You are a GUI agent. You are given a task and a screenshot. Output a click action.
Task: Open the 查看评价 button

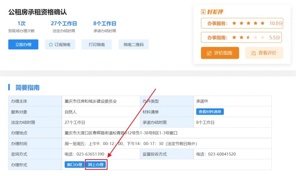[x=264, y=53]
